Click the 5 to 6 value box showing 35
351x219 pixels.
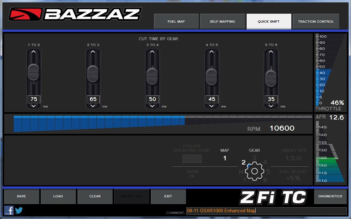click(x=271, y=99)
